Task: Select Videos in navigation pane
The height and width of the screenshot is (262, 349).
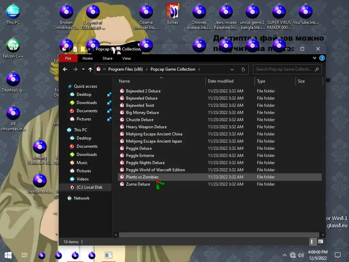Action: point(82,179)
